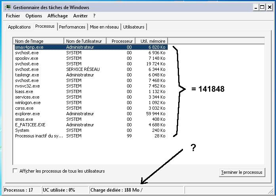Select the winlogon.exe process

[x=91, y=103]
